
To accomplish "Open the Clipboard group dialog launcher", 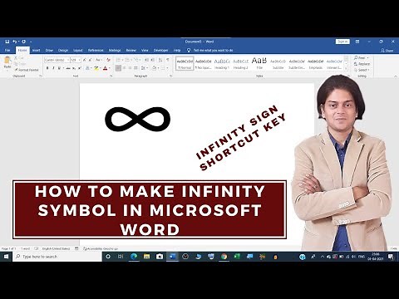I will (x=41, y=76).
